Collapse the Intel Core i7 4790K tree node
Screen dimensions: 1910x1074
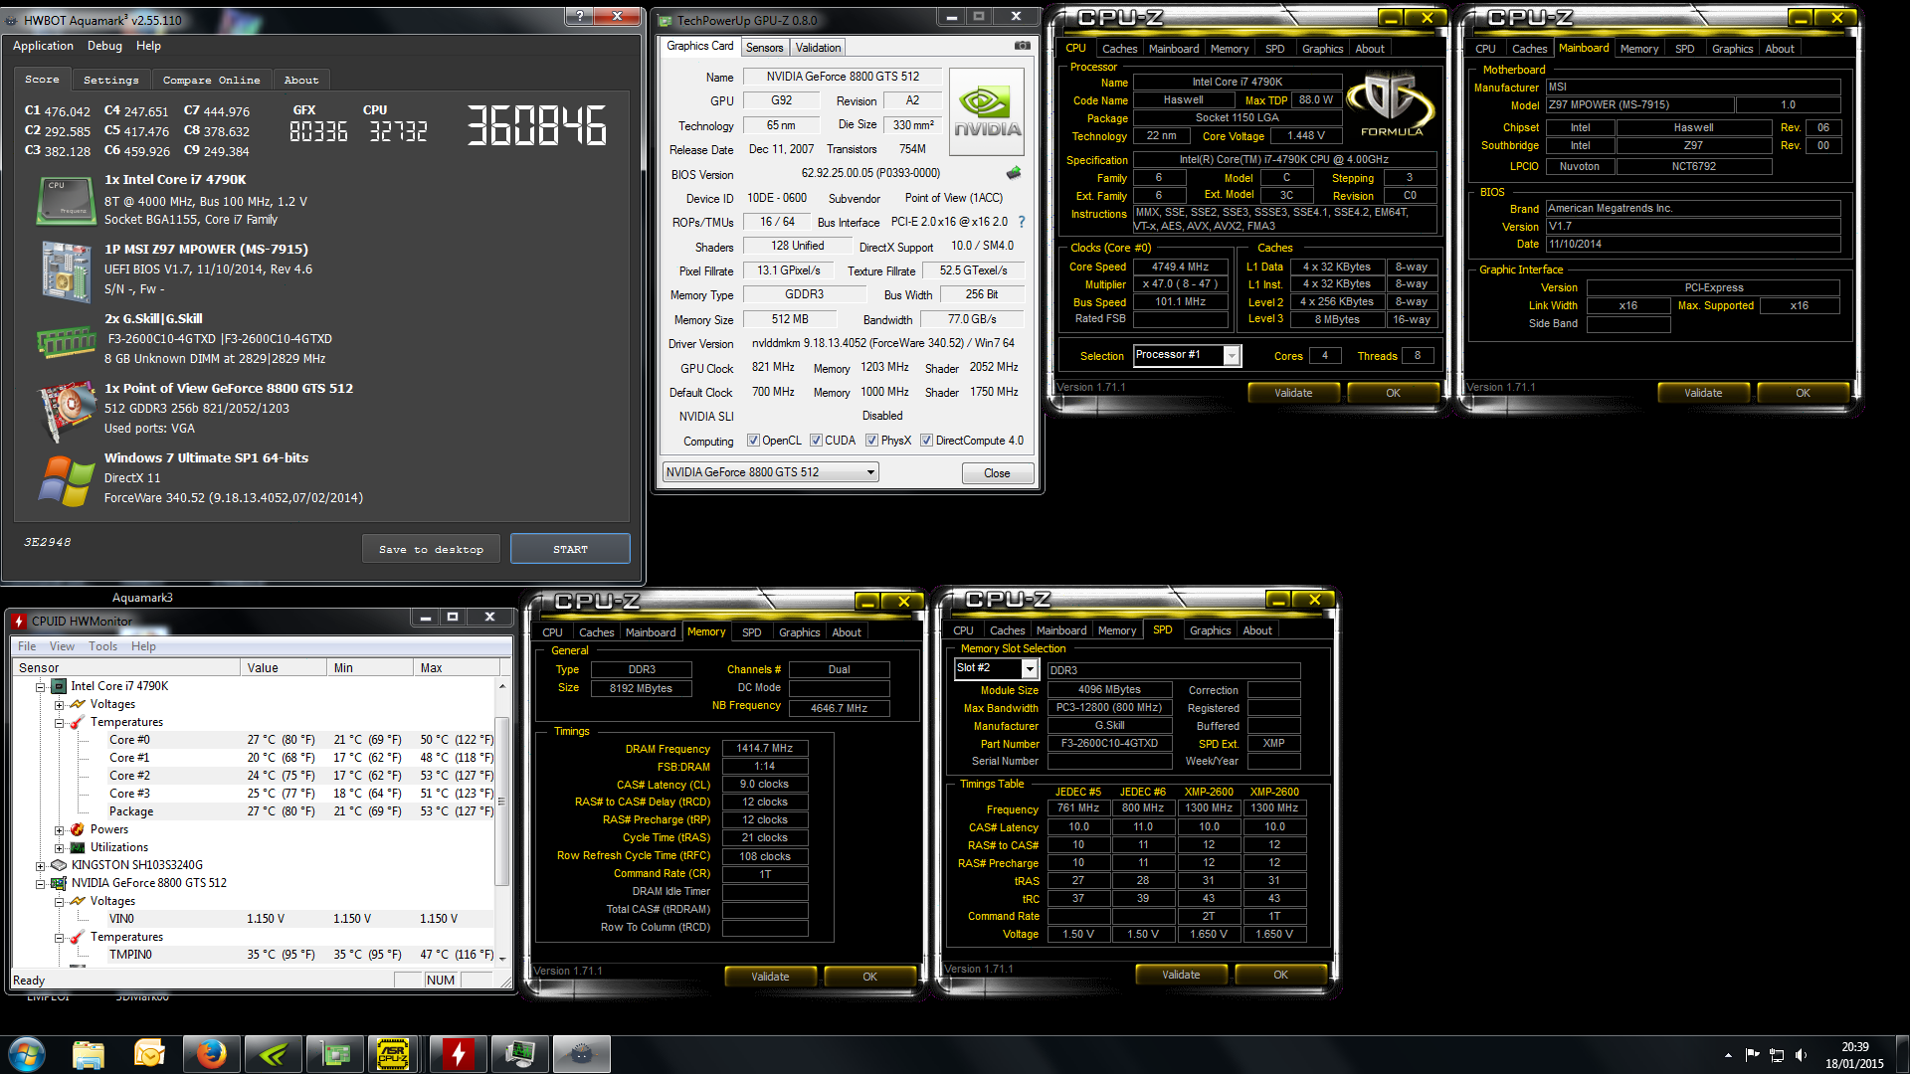(41, 686)
